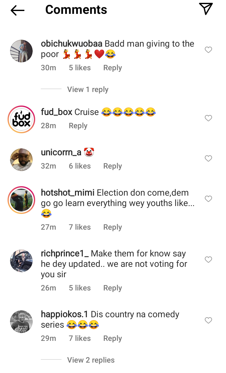This screenshot has width=226, height=373.
Task: Like richprince1_'s comment
Action: 208,260
